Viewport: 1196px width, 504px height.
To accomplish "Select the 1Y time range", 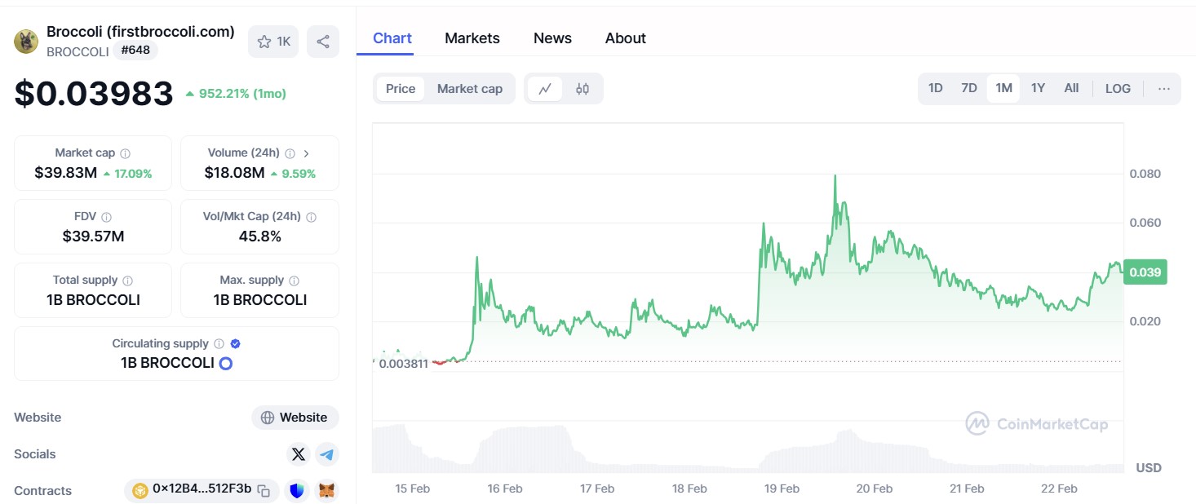I will pos(1037,87).
